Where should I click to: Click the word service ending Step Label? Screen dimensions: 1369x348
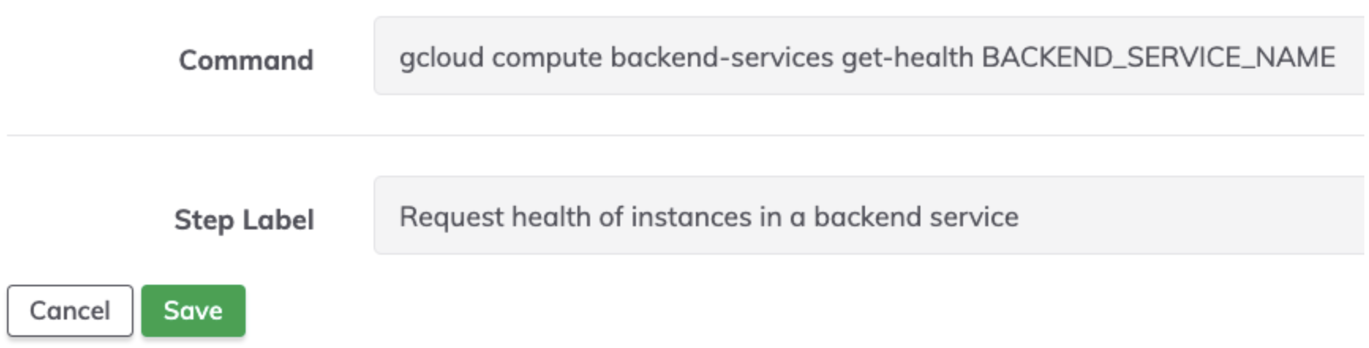pyautogui.click(x=974, y=217)
